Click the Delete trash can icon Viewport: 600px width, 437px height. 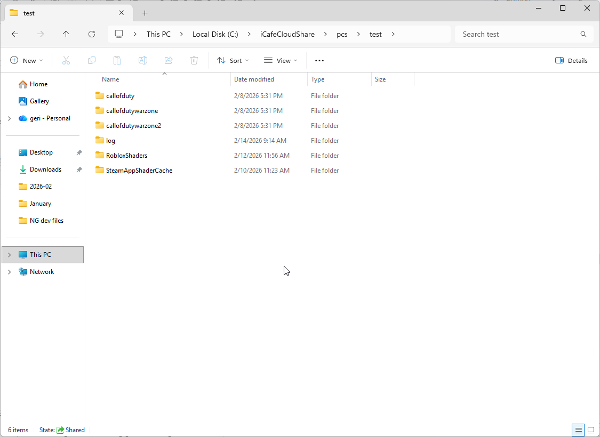194,61
